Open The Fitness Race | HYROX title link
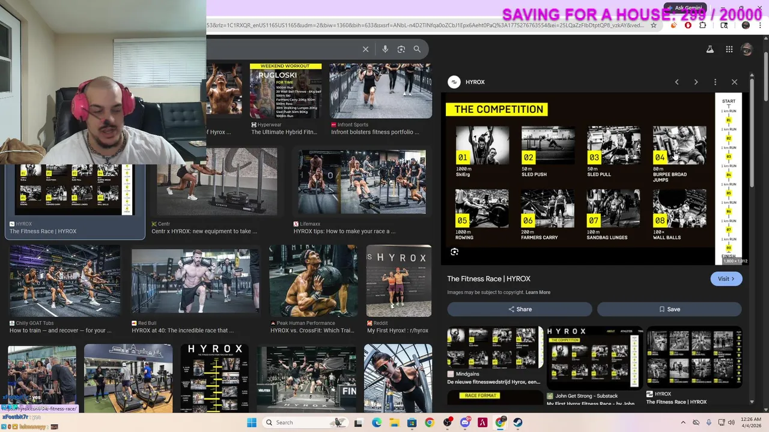The image size is (769, 432). click(488, 279)
